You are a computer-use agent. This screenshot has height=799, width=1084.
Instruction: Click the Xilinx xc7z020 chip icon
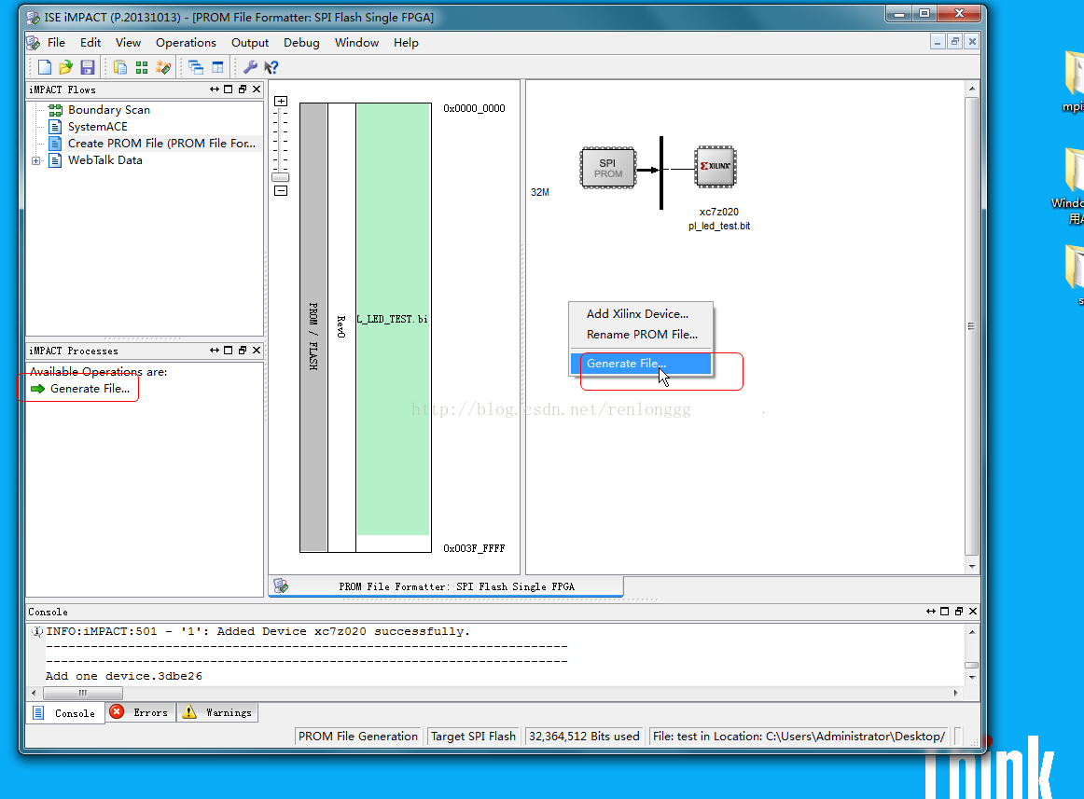coord(716,167)
